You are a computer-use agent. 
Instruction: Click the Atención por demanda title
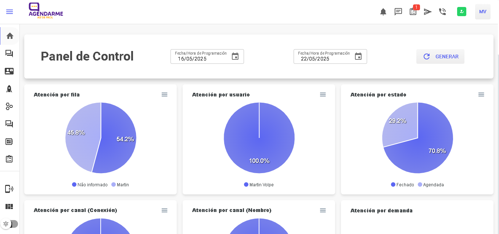(x=381, y=211)
